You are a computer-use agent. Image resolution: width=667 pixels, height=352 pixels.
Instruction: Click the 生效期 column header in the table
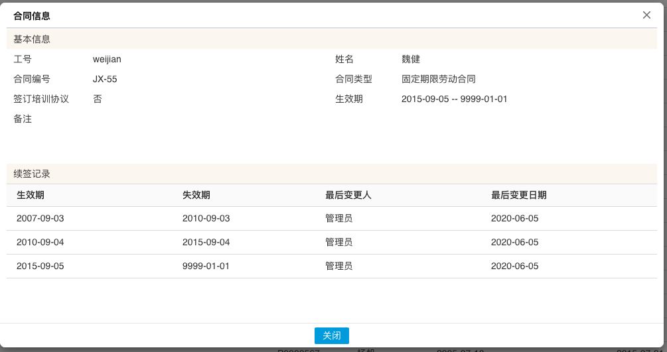click(x=31, y=195)
